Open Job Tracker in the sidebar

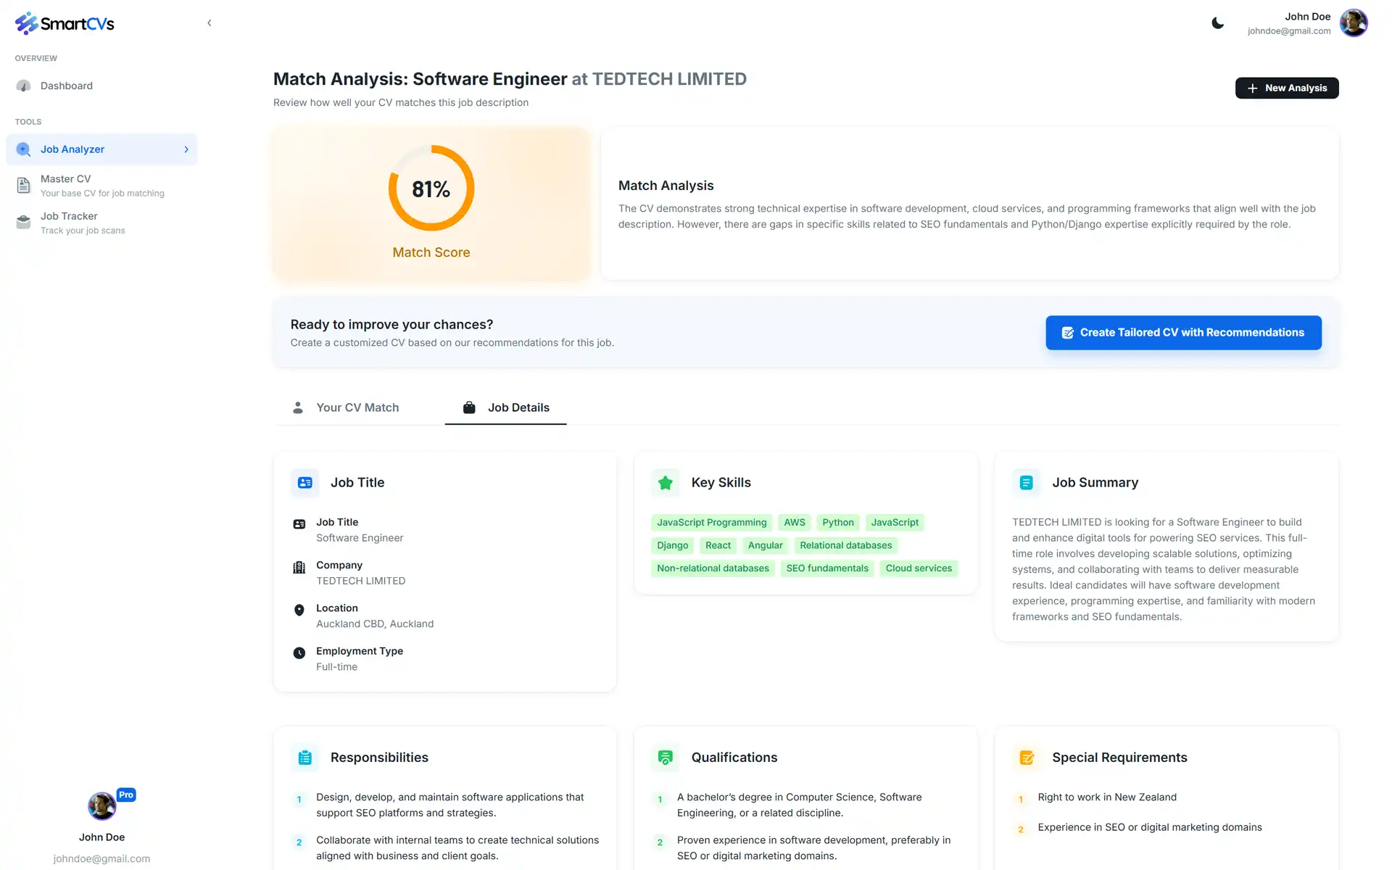point(101,223)
